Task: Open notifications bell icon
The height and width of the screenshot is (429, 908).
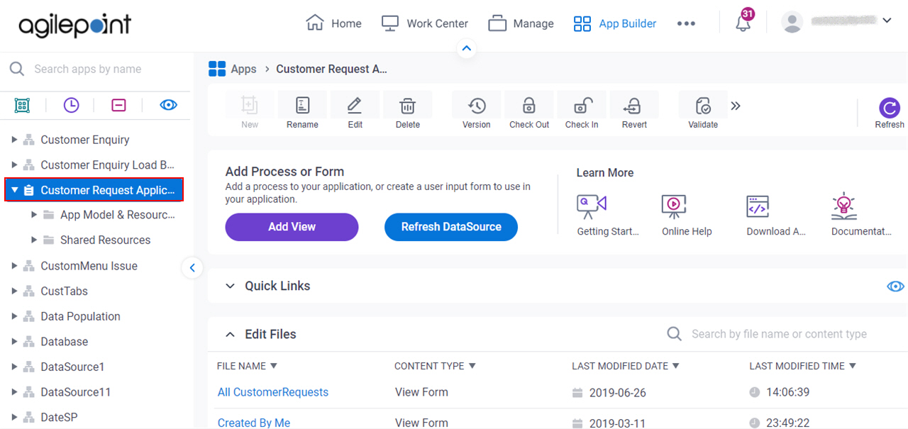Action: pos(743,23)
